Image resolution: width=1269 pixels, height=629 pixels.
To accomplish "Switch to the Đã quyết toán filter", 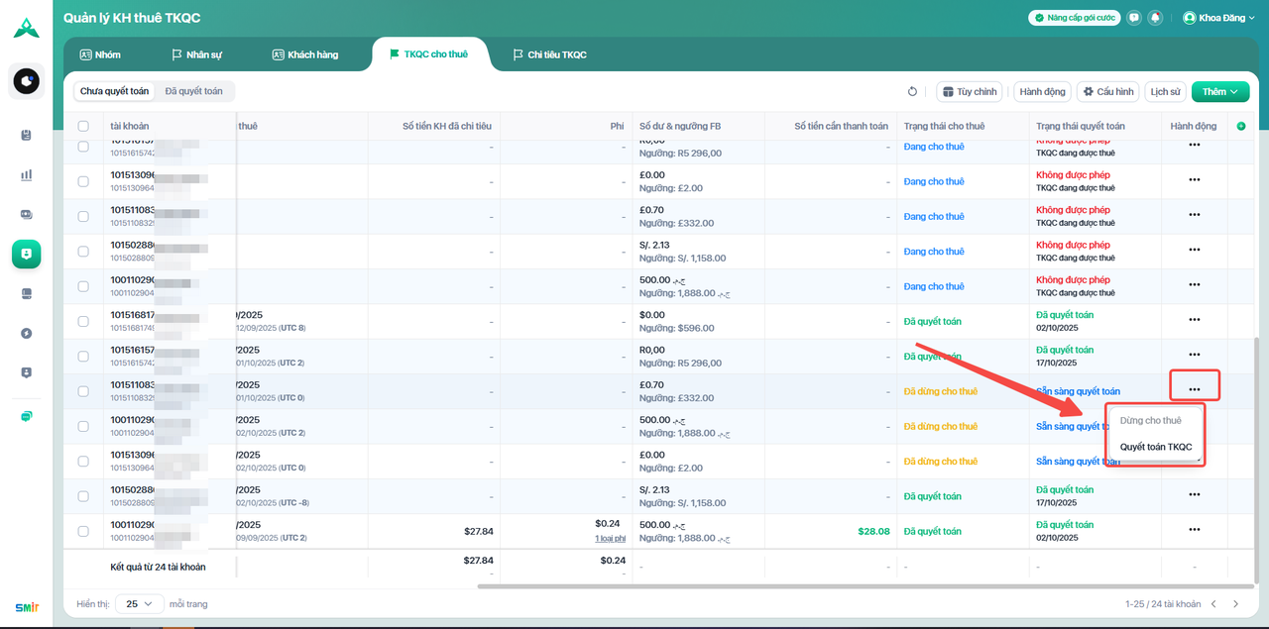I will (193, 91).
